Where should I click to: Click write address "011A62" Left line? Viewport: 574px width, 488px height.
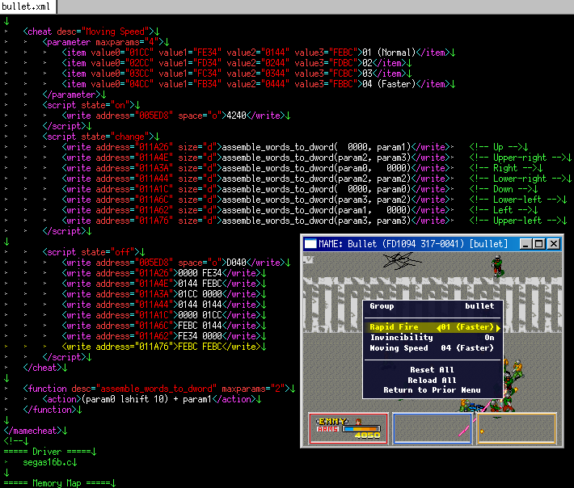click(x=258, y=210)
